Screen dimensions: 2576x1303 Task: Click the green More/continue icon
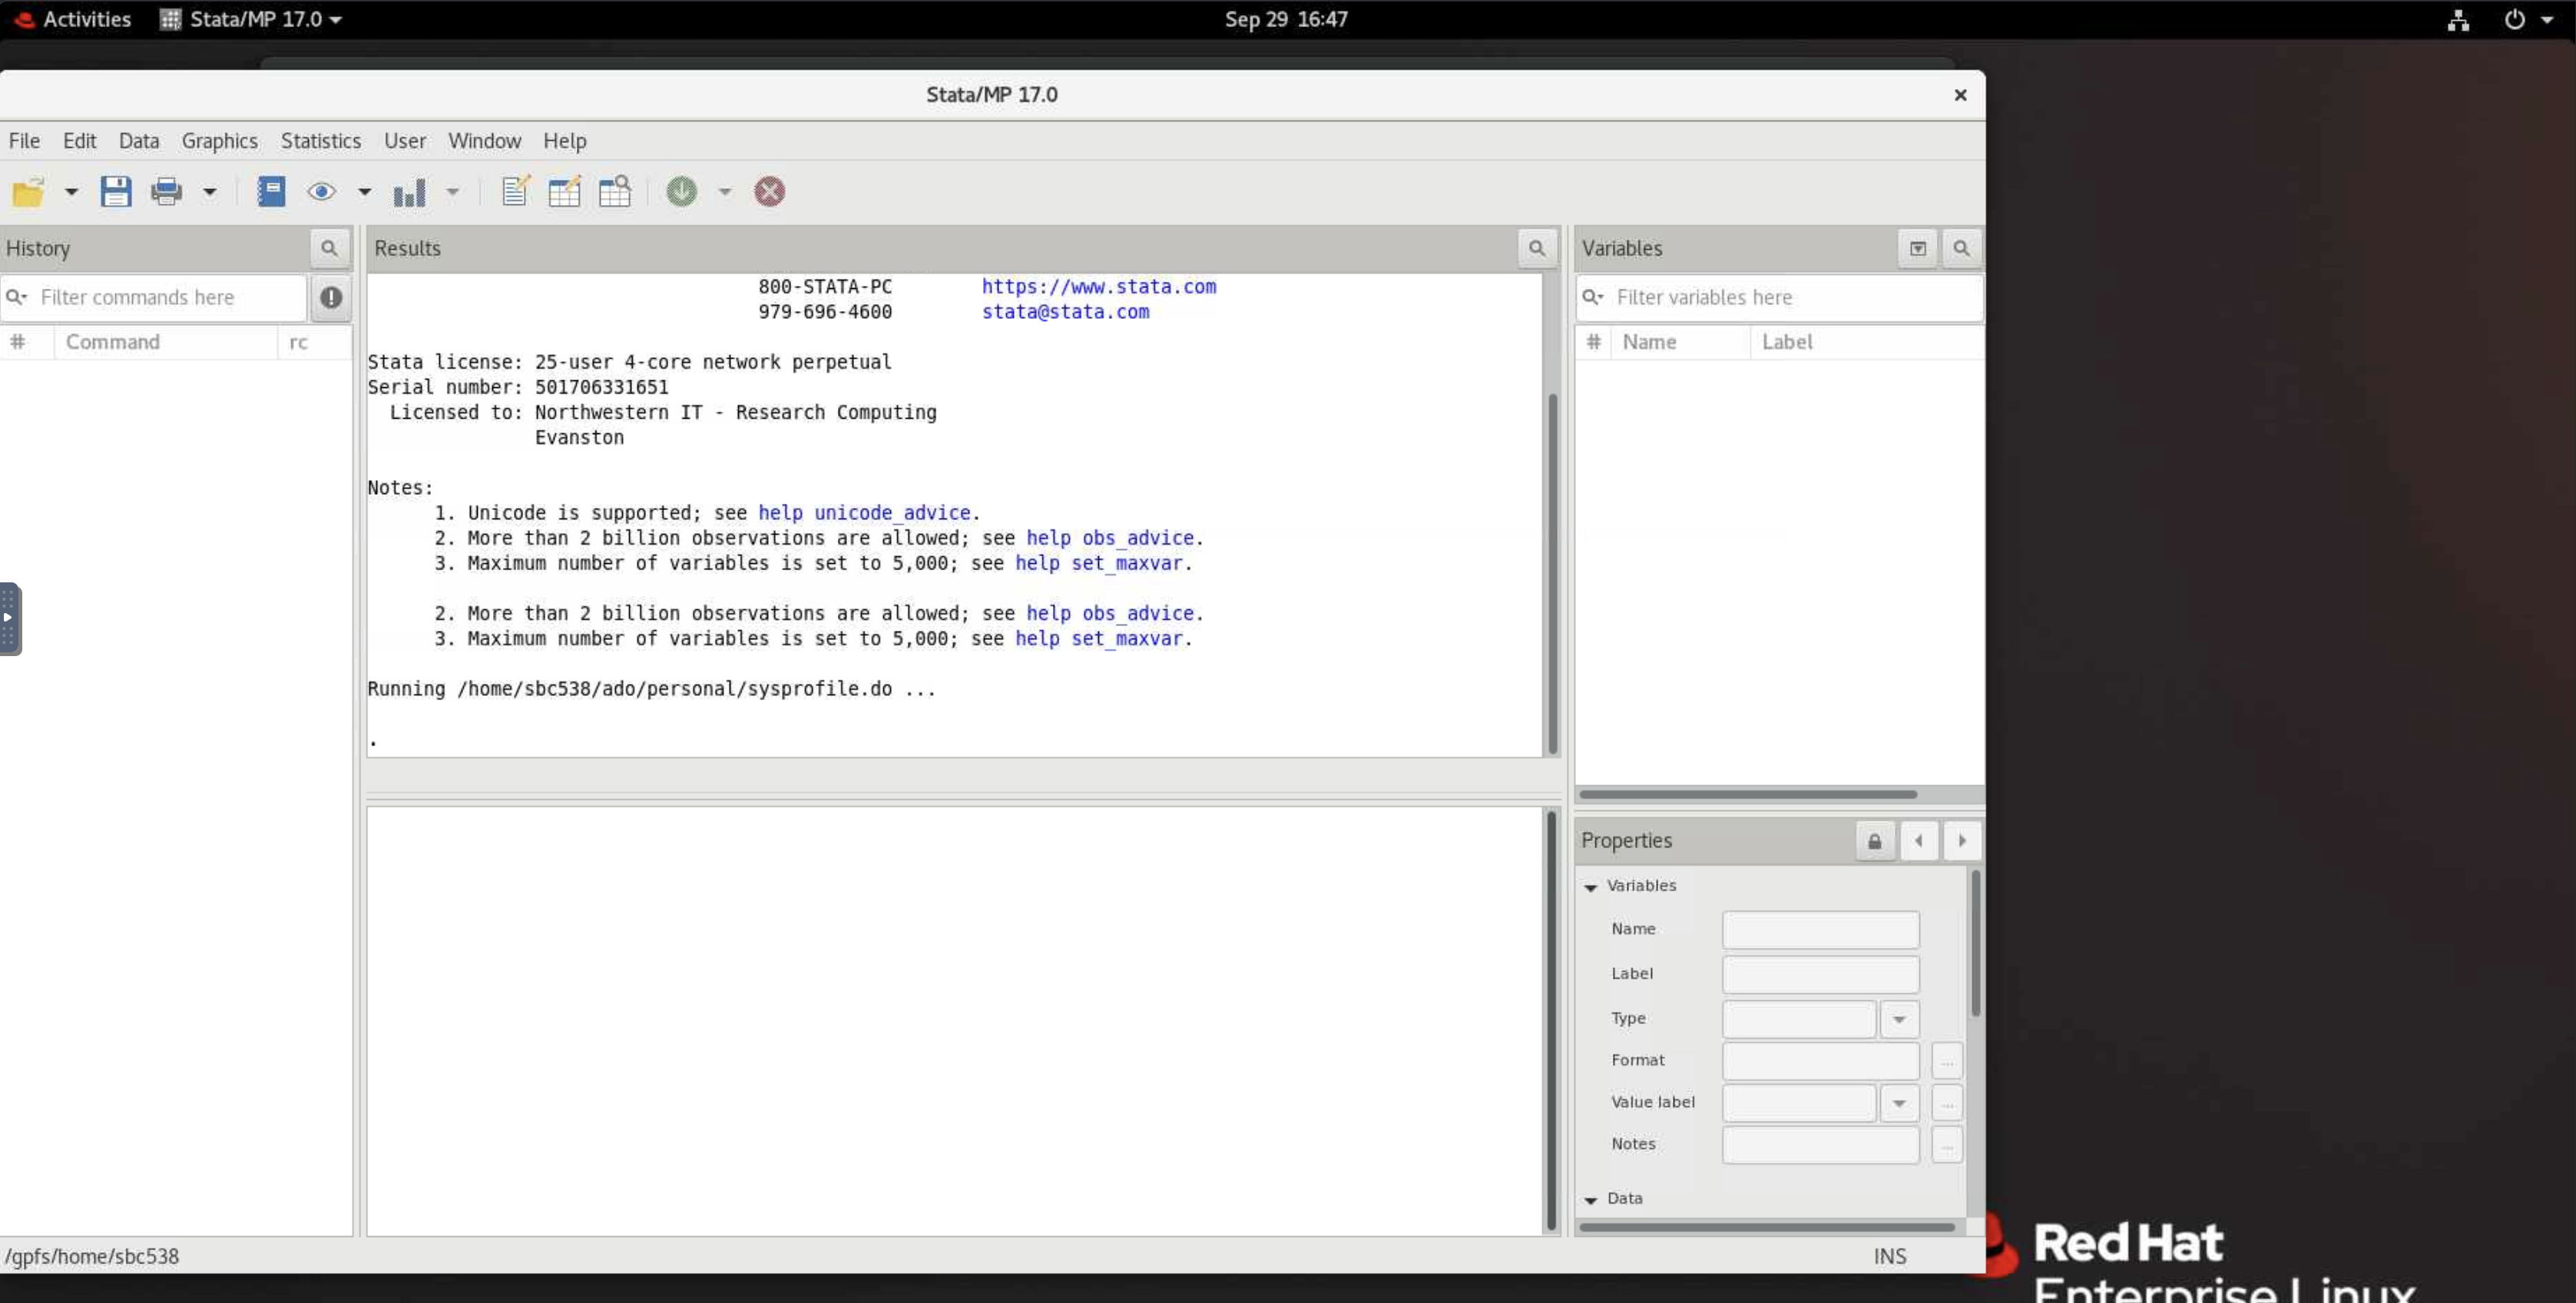click(682, 191)
